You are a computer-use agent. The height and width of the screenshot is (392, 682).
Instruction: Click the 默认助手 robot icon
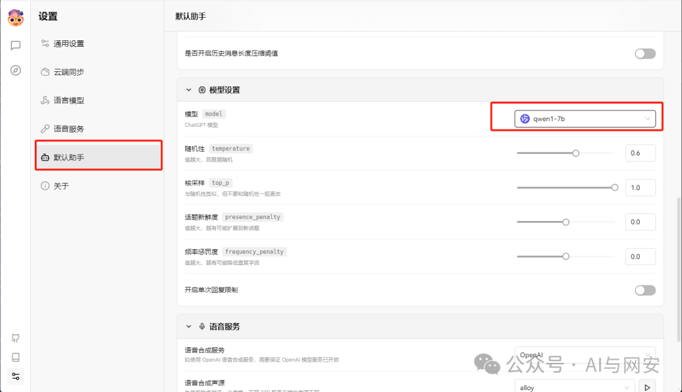coord(45,157)
